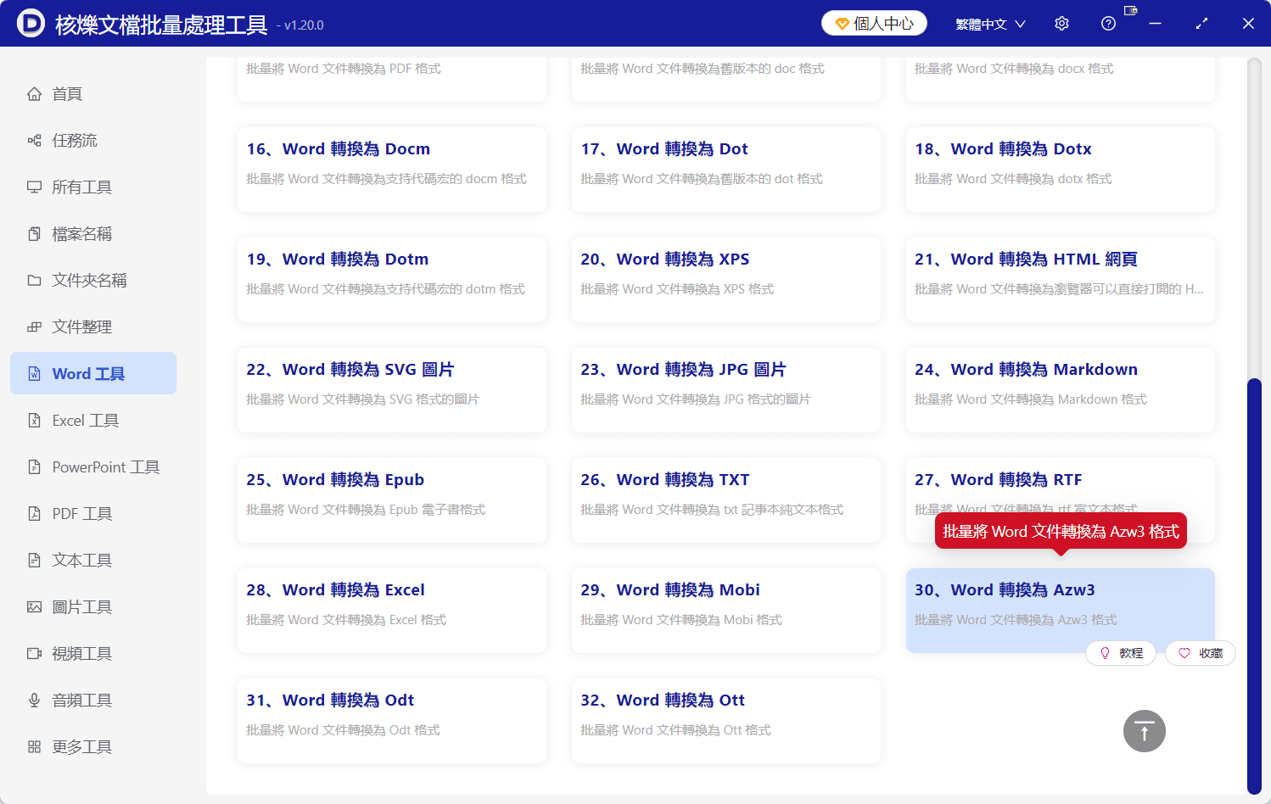Open the settings gear in title bar
This screenshot has width=1271, height=804.
1061,23
